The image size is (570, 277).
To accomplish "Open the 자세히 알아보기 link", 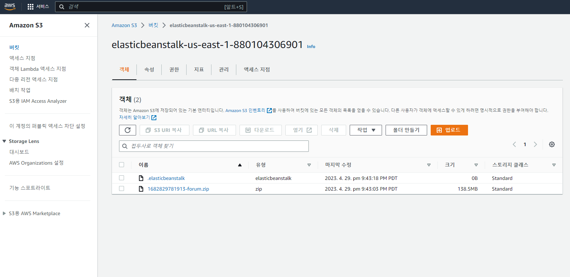I will point(134,117).
